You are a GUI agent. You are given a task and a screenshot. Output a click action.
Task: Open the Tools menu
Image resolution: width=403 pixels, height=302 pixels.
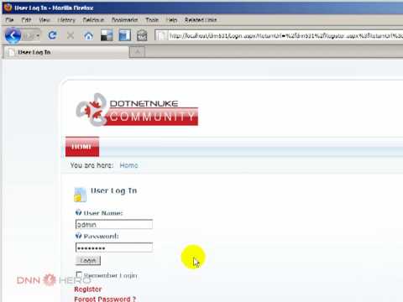[152, 20]
